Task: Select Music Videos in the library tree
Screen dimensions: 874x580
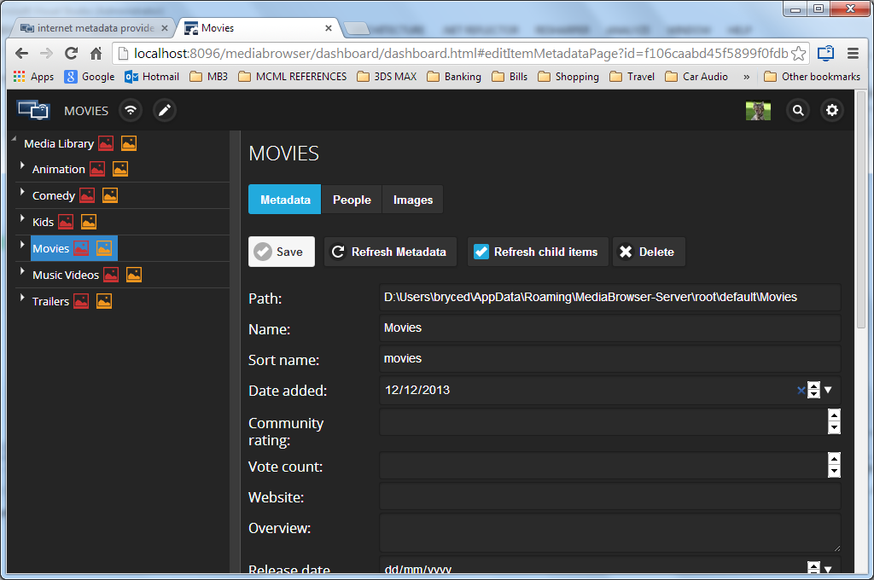Action: click(x=66, y=275)
